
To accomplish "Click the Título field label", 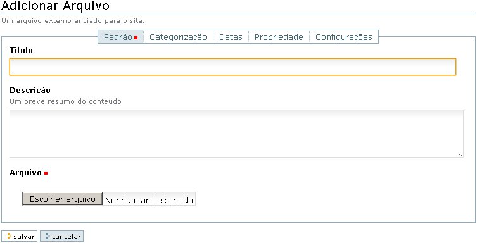I will click(x=21, y=50).
